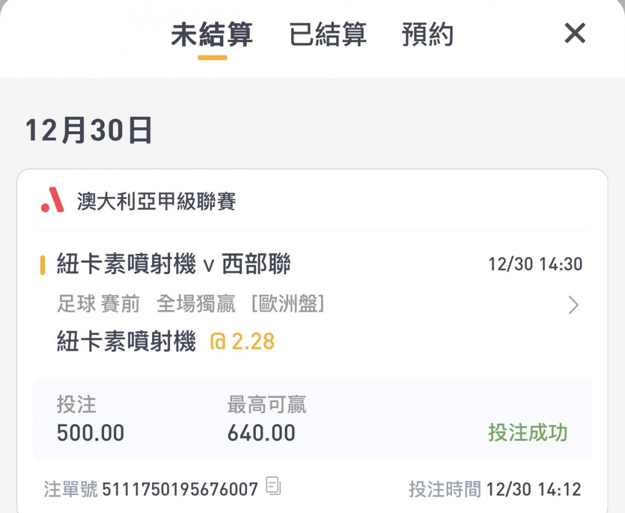Image resolution: width=625 pixels, height=513 pixels.
Task: Tap the 澳大利亞甲級聯賽 league name
Action: [156, 202]
